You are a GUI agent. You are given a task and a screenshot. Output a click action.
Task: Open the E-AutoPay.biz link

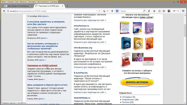81,73
